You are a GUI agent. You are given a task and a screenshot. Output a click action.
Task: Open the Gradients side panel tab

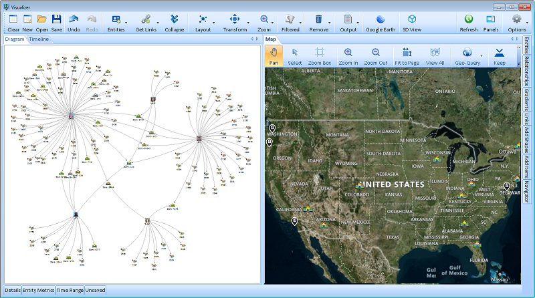pos(527,98)
